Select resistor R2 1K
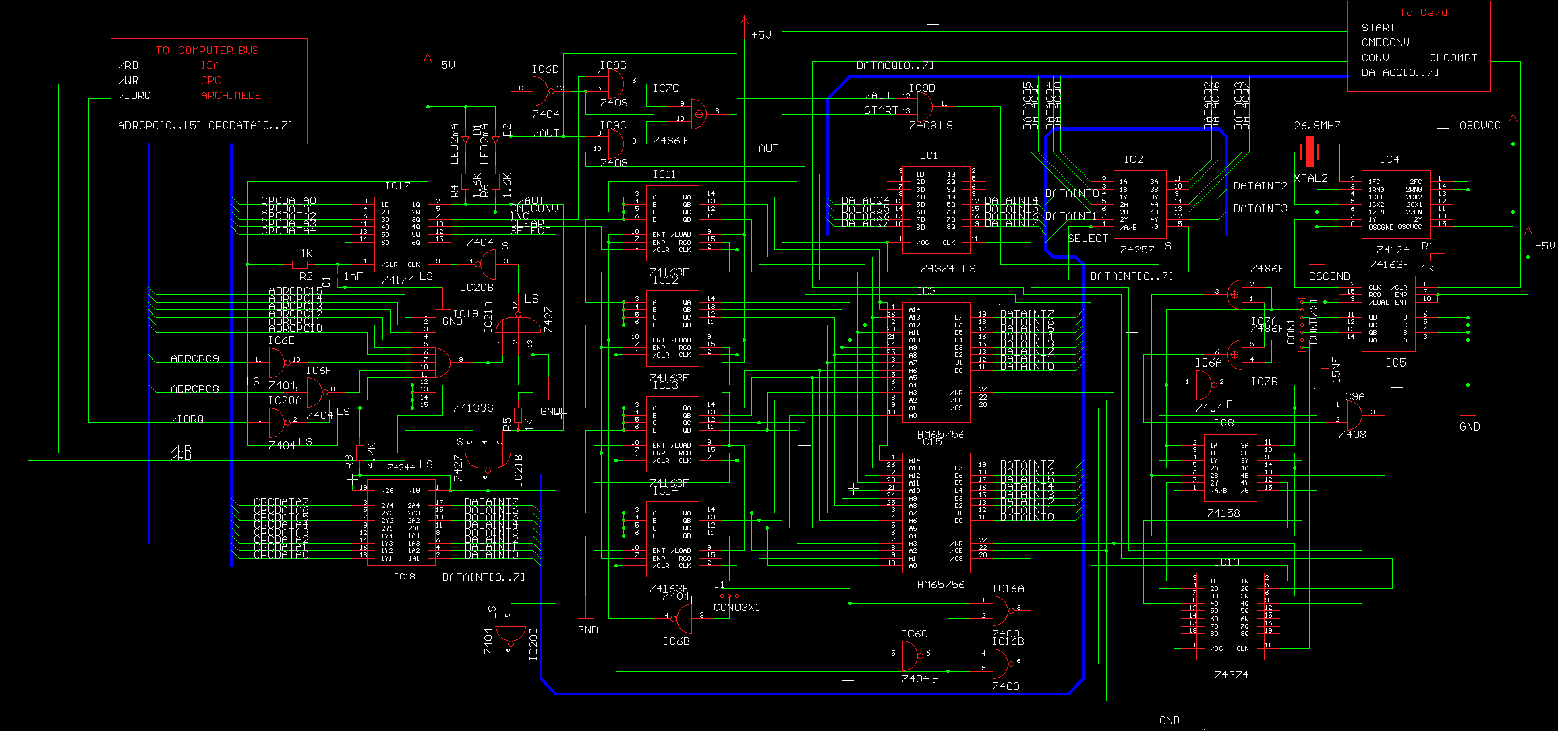This screenshot has height=731, width=1558. 300,264
